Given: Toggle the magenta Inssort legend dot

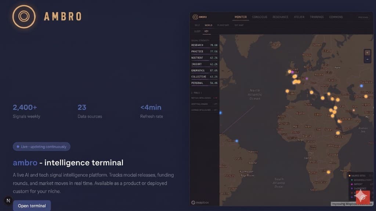Looking at the screenshot, I should click(x=352, y=184).
